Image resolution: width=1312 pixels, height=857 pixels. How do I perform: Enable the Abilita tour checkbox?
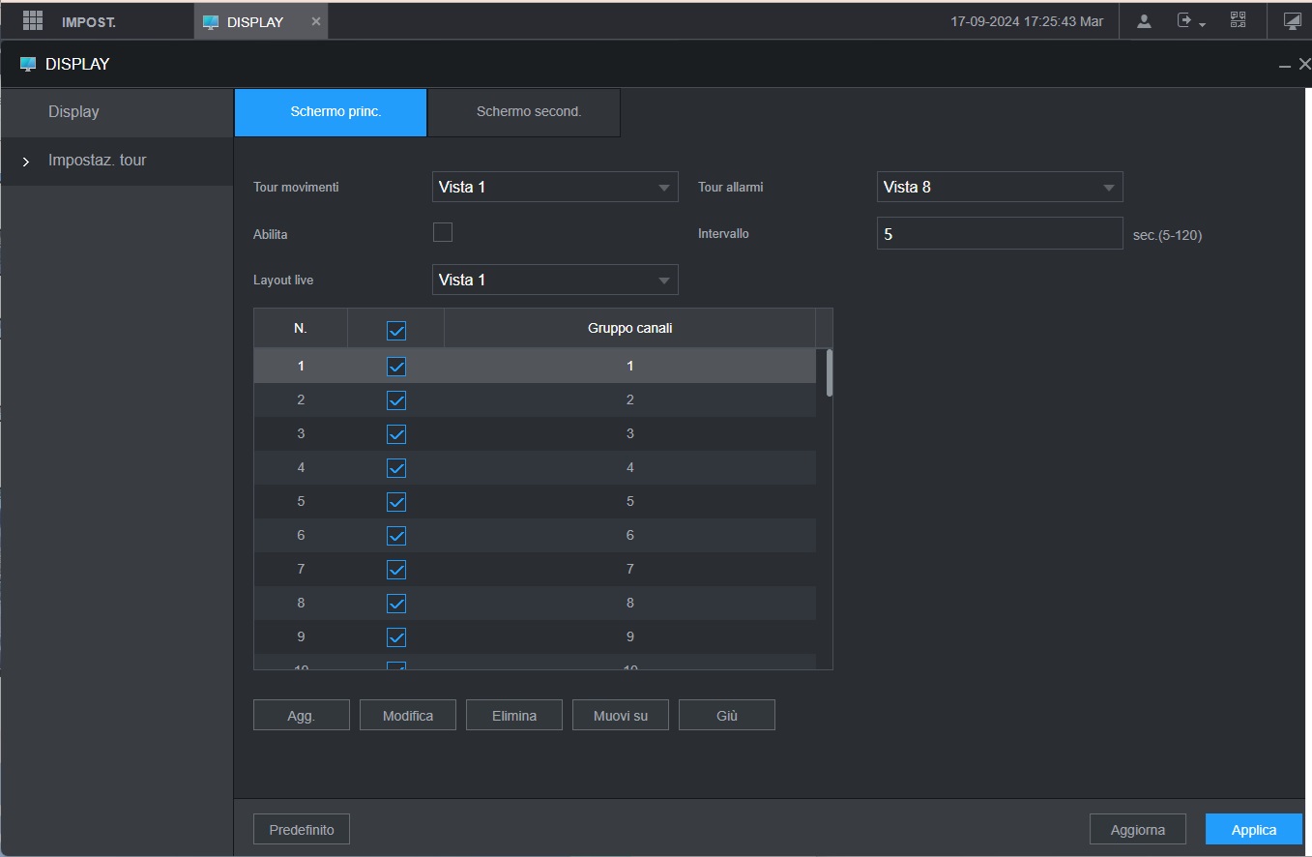pyautogui.click(x=443, y=232)
